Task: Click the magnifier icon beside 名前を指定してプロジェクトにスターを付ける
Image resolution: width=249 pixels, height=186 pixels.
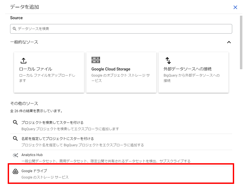Action: [x=15, y=139]
